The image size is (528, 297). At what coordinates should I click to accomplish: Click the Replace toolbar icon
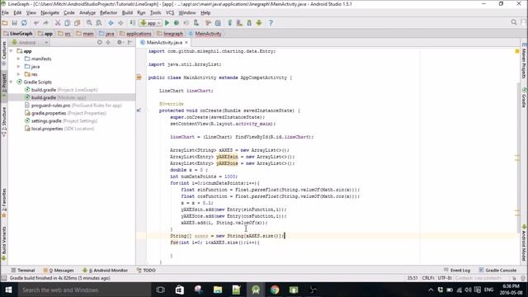click(99, 23)
